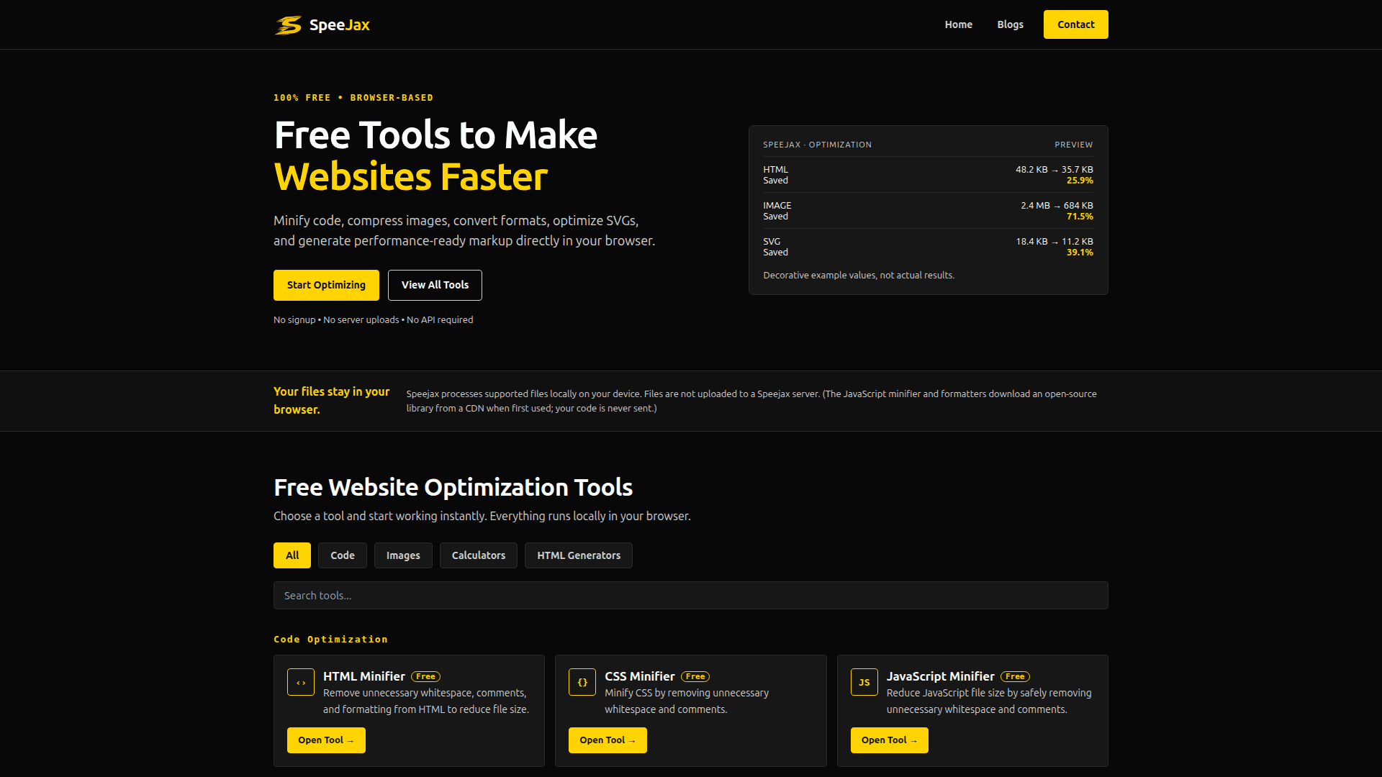
Task: Select the All filter tab
Action: (292, 555)
